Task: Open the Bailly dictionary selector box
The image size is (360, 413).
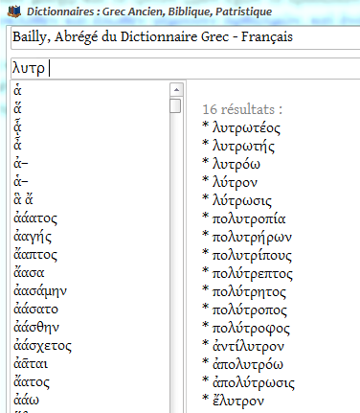Action: coord(186,37)
